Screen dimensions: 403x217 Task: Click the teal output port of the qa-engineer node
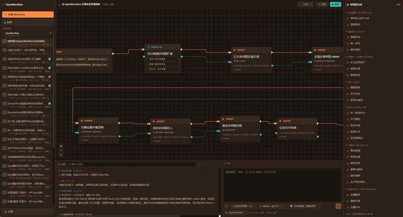[261, 134]
